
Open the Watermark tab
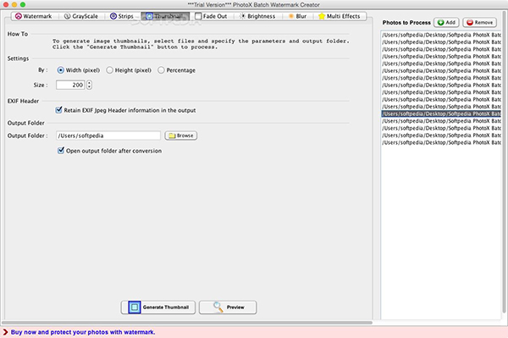coord(34,16)
